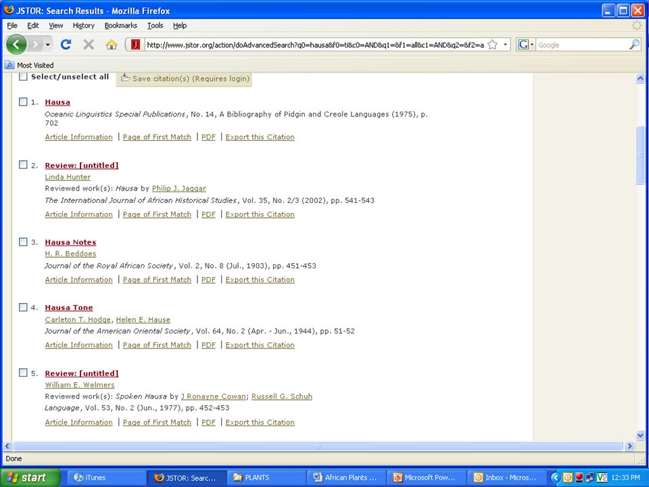Open the View menu
This screenshot has width=649, height=487.
pyautogui.click(x=56, y=25)
